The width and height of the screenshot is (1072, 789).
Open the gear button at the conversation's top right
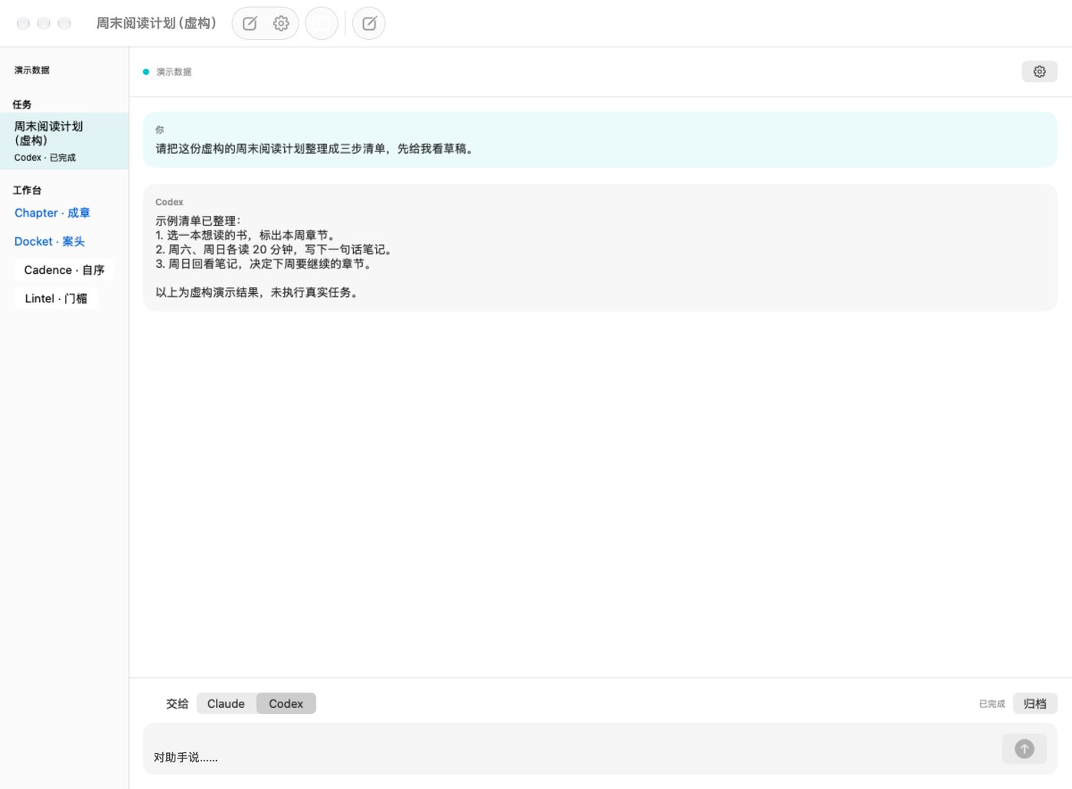click(1039, 71)
